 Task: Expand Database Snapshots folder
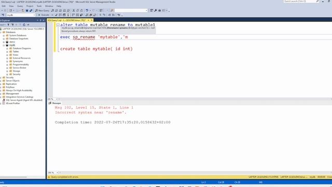pyautogui.click(x=4, y=39)
